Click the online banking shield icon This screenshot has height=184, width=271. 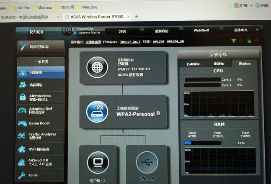point(258,5)
